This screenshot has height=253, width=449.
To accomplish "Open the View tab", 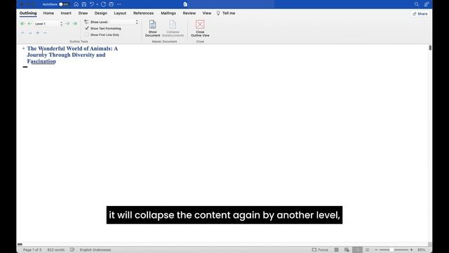I will [207, 13].
